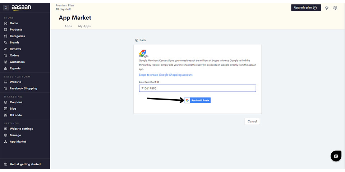The width and height of the screenshot is (345, 172).
Task: Click the Reviews icon in the sidebar
Action: pos(6,49)
